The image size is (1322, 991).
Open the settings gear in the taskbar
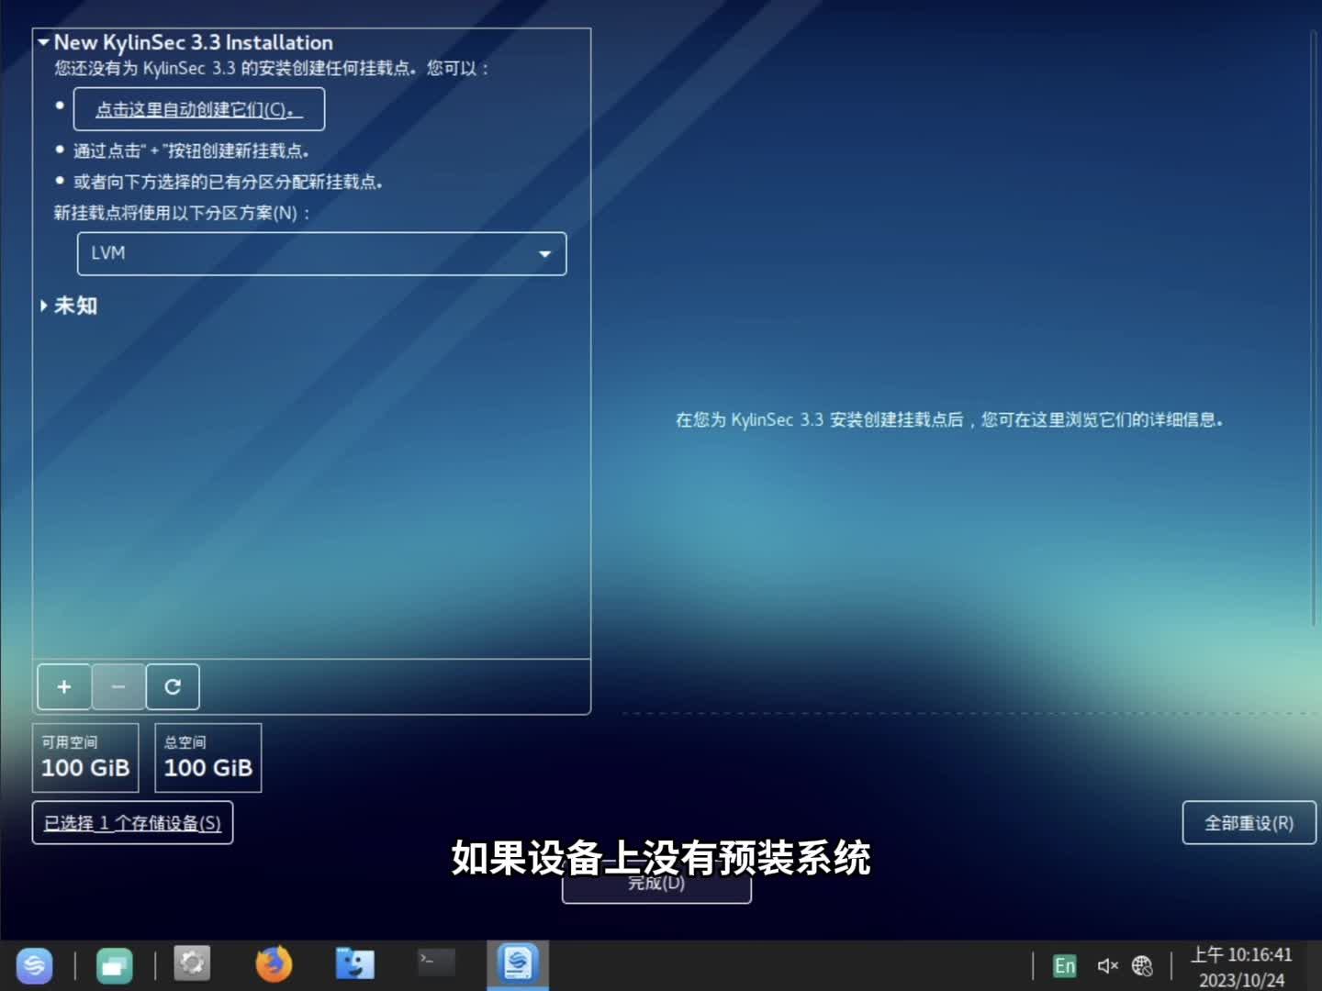(x=192, y=964)
